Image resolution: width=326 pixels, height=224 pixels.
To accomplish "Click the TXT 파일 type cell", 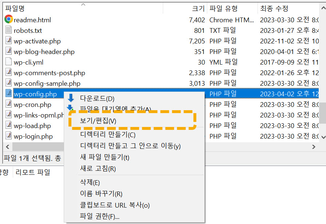I will click(x=223, y=30).
